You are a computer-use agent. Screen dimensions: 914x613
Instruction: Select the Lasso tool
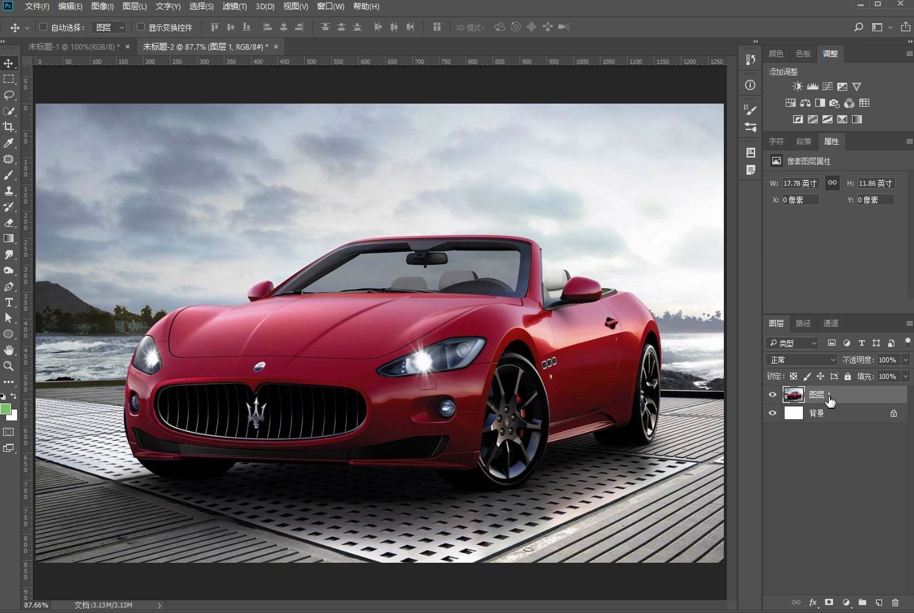click(x=9, y=95)
